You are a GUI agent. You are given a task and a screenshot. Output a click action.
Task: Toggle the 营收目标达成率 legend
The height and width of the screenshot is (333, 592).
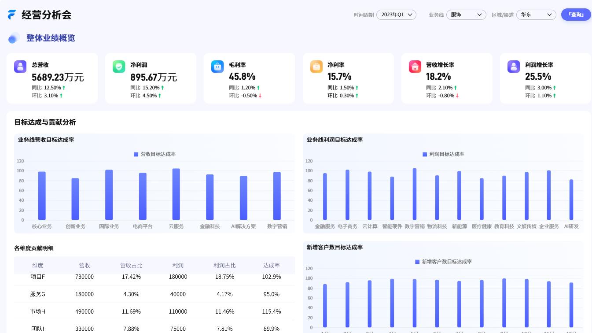(x=154, y=154)
